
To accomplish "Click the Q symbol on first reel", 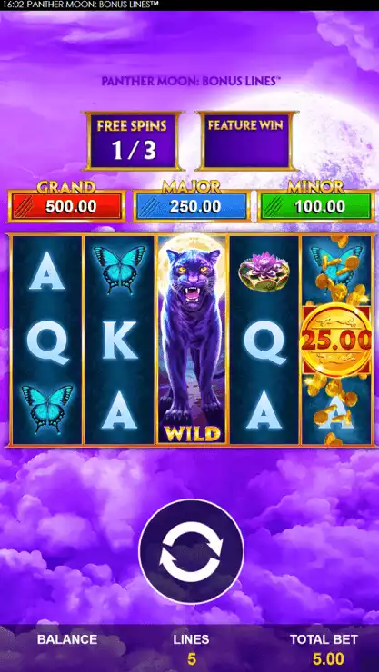I will tap(47, 341).
